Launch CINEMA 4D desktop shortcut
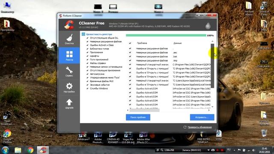 [113, 138]
